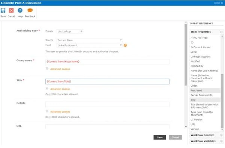Screen dimensions: 225x148
Task: Select the Modified item property
Action: (x=195, y=61)
